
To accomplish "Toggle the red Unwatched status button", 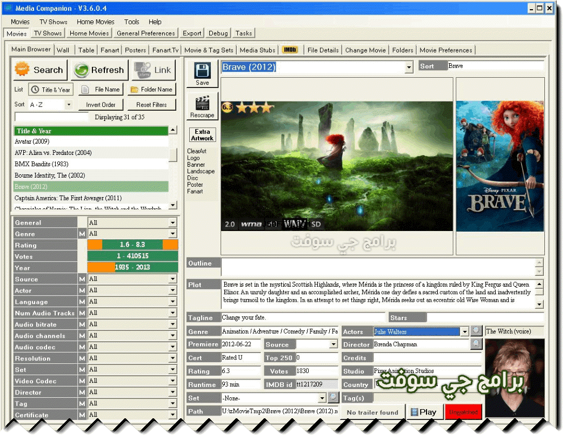I will pos(463,412).
